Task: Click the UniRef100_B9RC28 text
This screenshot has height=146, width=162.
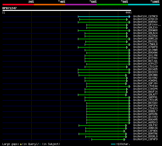Action: click(x=145, y=39)
